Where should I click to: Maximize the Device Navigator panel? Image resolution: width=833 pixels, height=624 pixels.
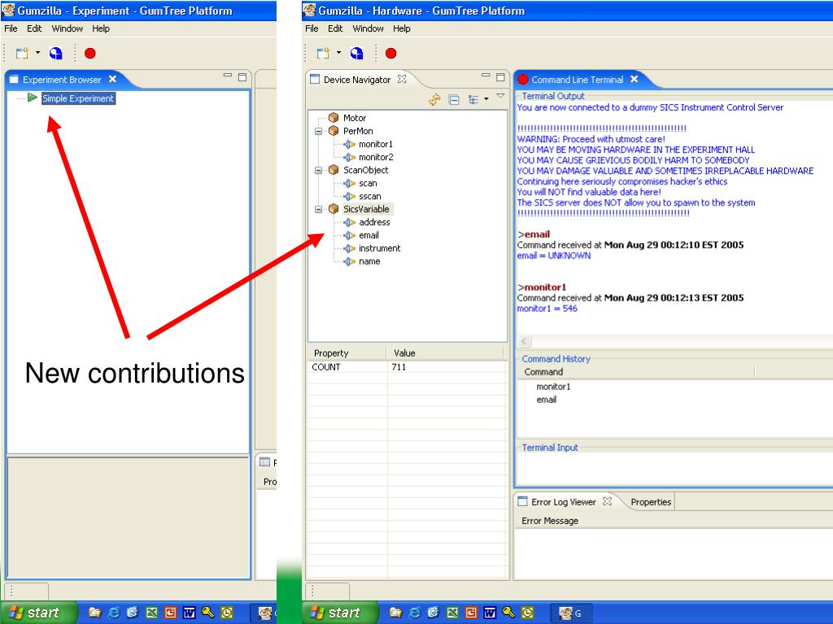(x=500, y=77)
